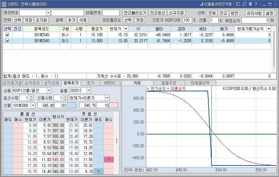
Task: Click 잔고청산 button
Action: tap(157, 13)
